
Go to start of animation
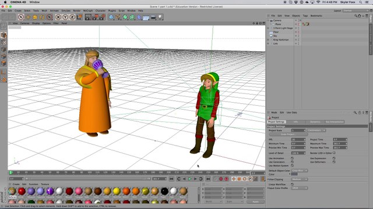point(171,179)
